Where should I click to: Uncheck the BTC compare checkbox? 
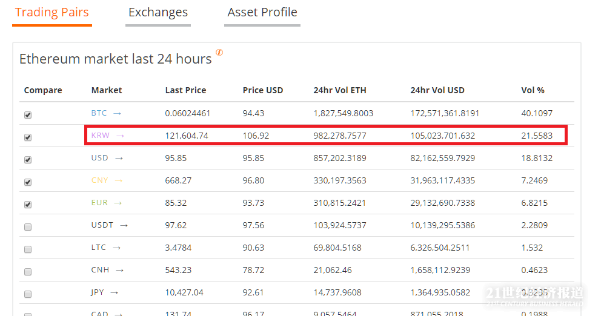click(28, 115)
